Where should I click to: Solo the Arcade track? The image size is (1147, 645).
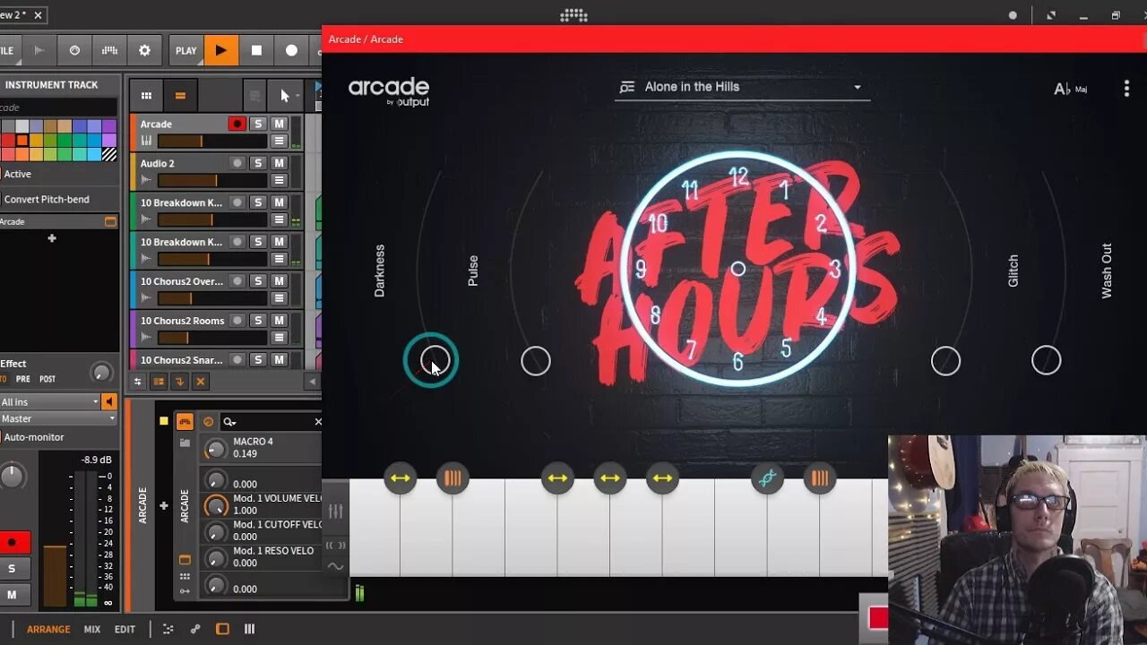tap(258, 124)
